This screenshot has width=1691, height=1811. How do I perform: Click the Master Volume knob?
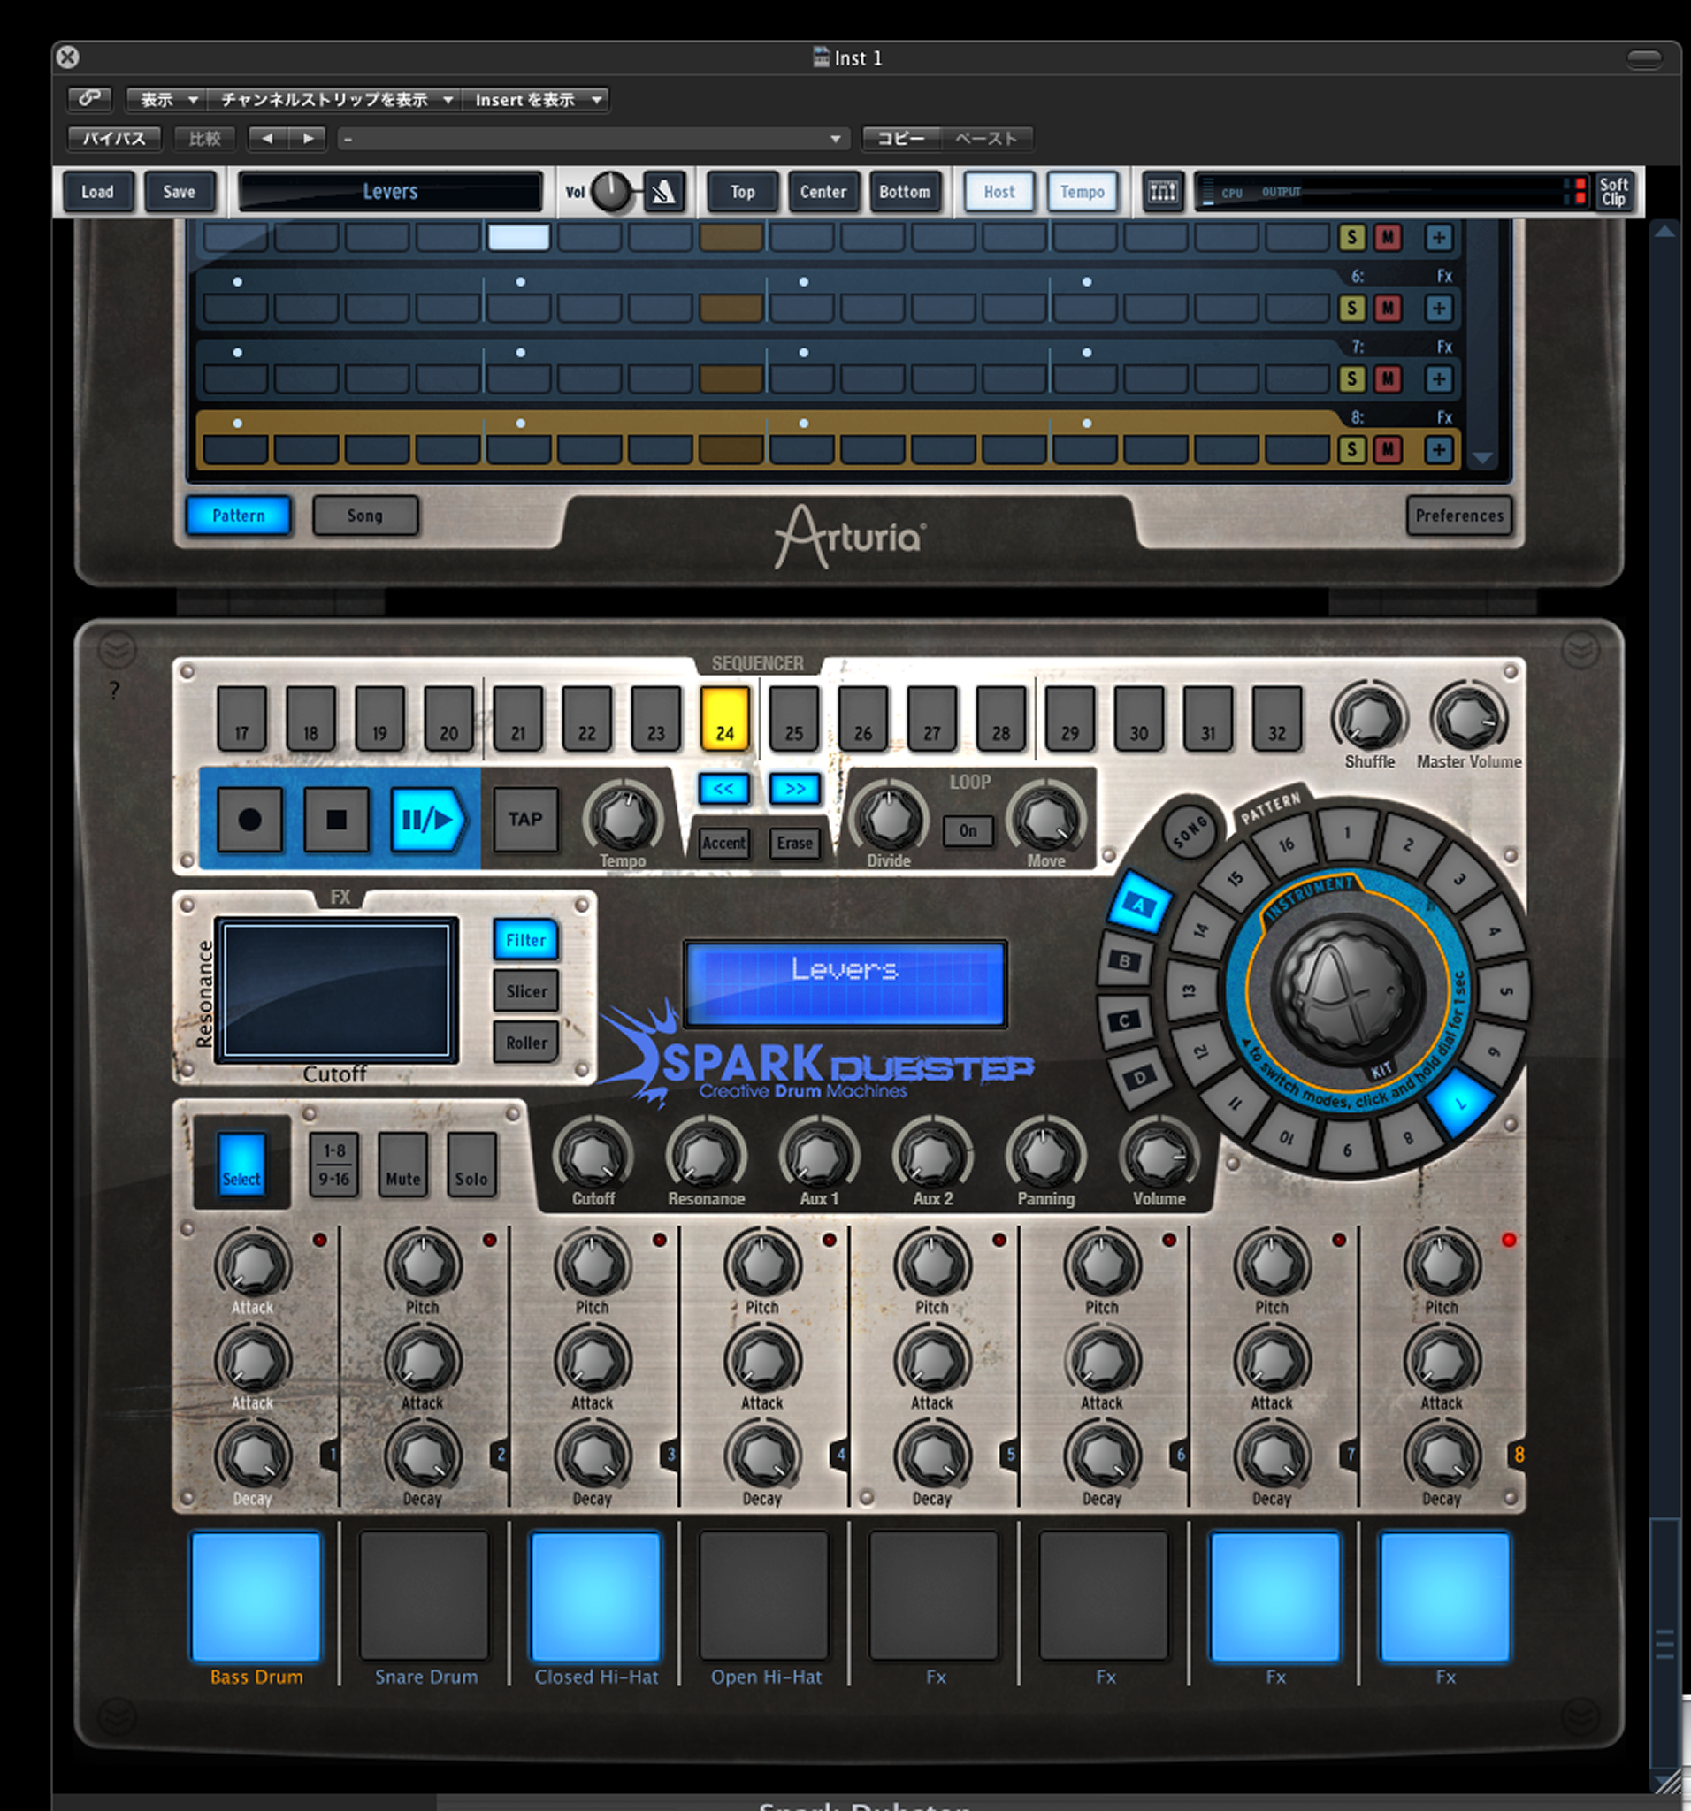1468,718
